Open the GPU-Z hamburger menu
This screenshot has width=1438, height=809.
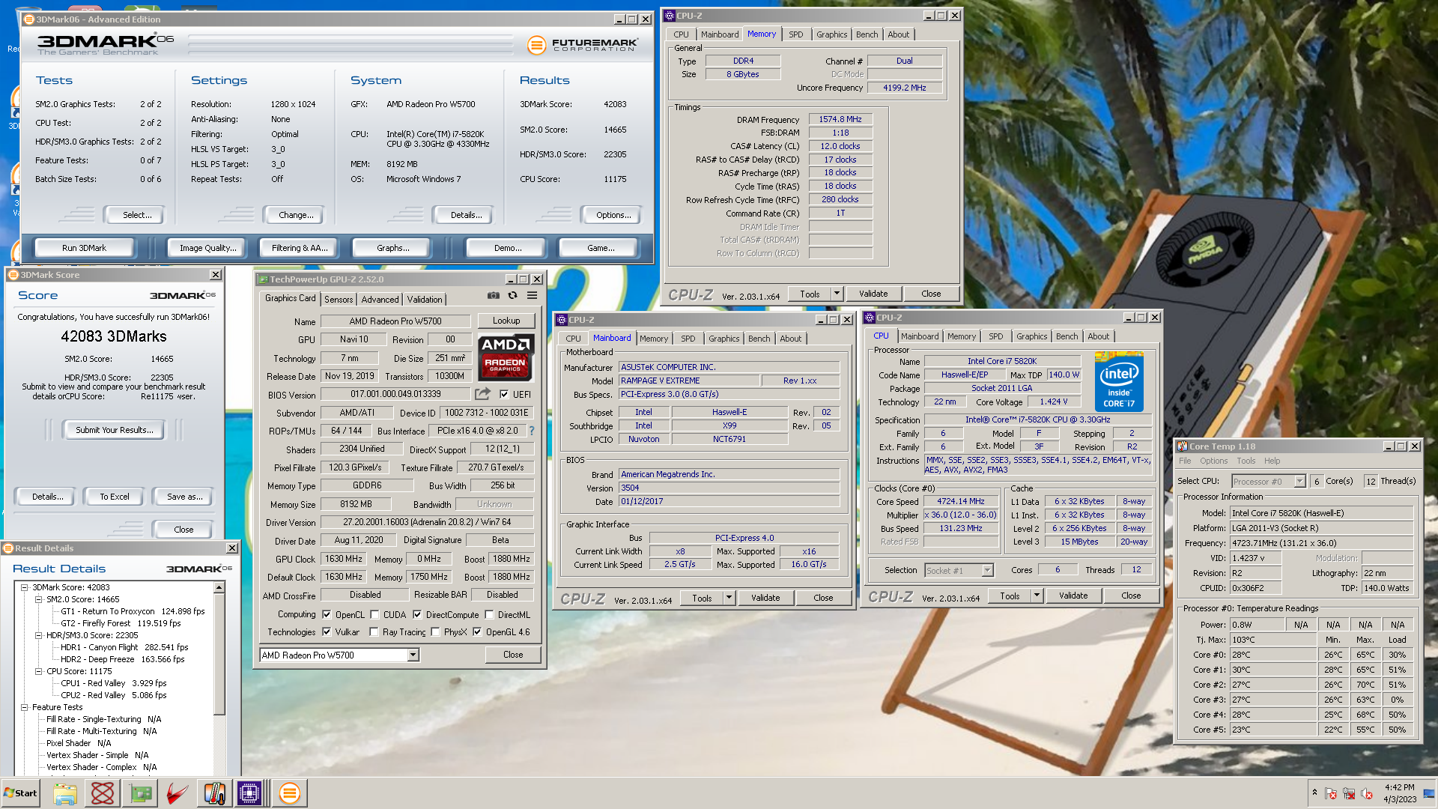(x=532, y=296)
